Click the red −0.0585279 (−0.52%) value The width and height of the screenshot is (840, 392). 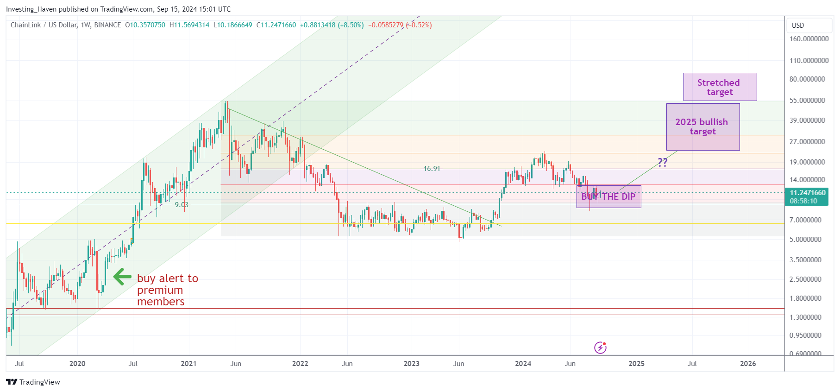400,25
